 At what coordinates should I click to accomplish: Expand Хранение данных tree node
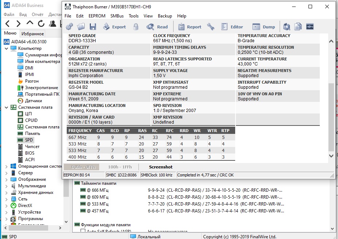point(6,192)
